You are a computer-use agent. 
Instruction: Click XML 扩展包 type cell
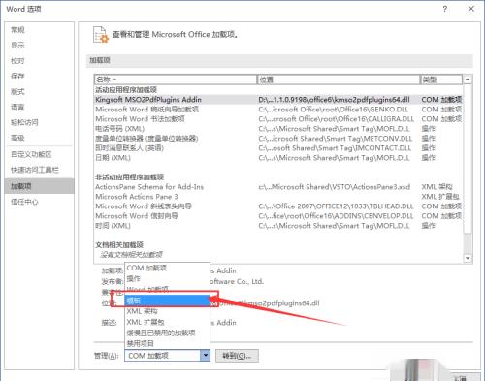click(440, 197)
